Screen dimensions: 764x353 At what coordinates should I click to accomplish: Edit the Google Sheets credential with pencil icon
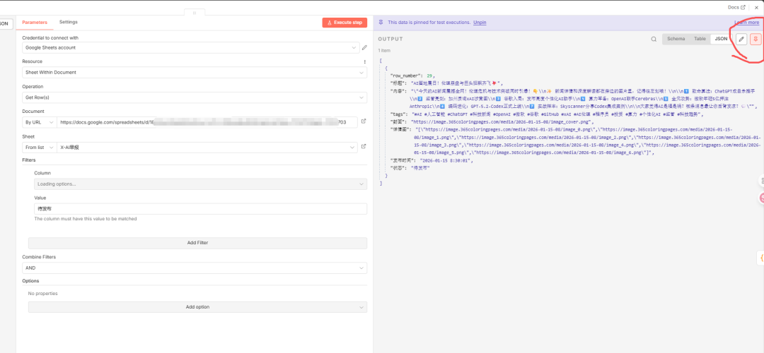click(364, 48)
